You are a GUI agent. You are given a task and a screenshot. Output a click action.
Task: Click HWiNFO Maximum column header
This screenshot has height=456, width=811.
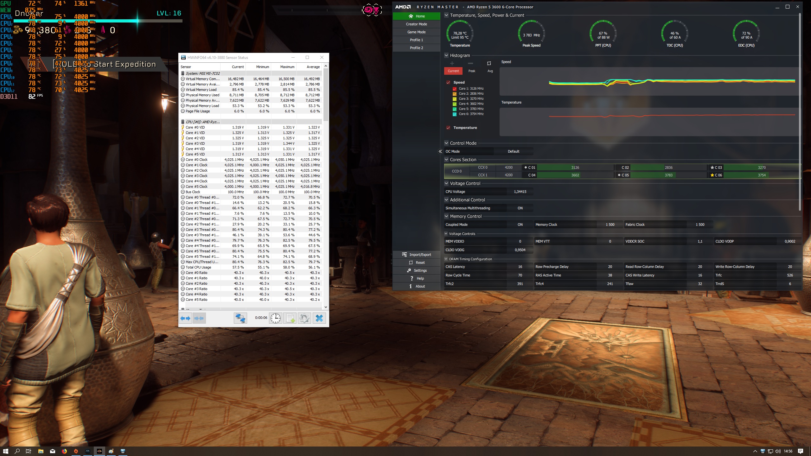coord(284,67)
